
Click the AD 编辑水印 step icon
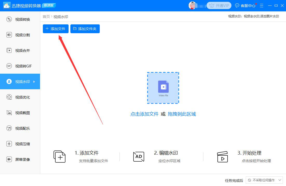click(139, 157)
